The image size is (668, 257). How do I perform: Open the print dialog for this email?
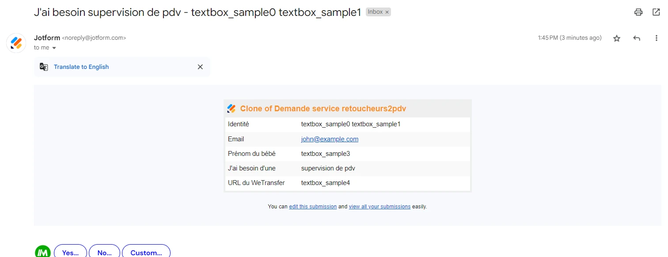click(x=638, y=12)
